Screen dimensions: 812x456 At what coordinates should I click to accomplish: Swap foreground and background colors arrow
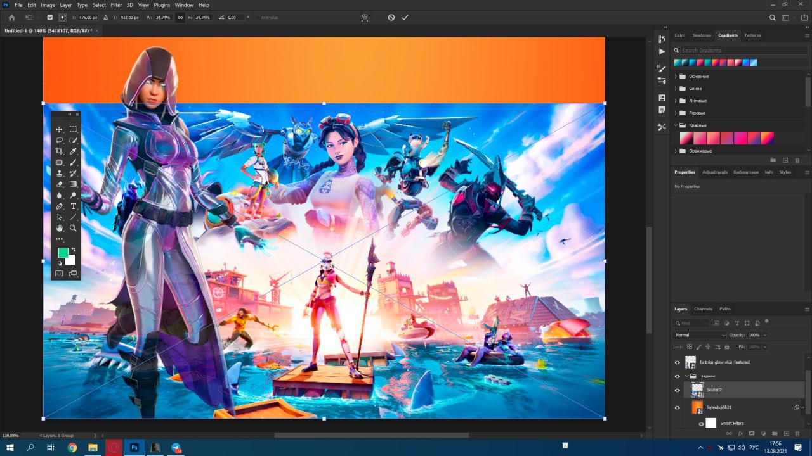tap(73, 250)
